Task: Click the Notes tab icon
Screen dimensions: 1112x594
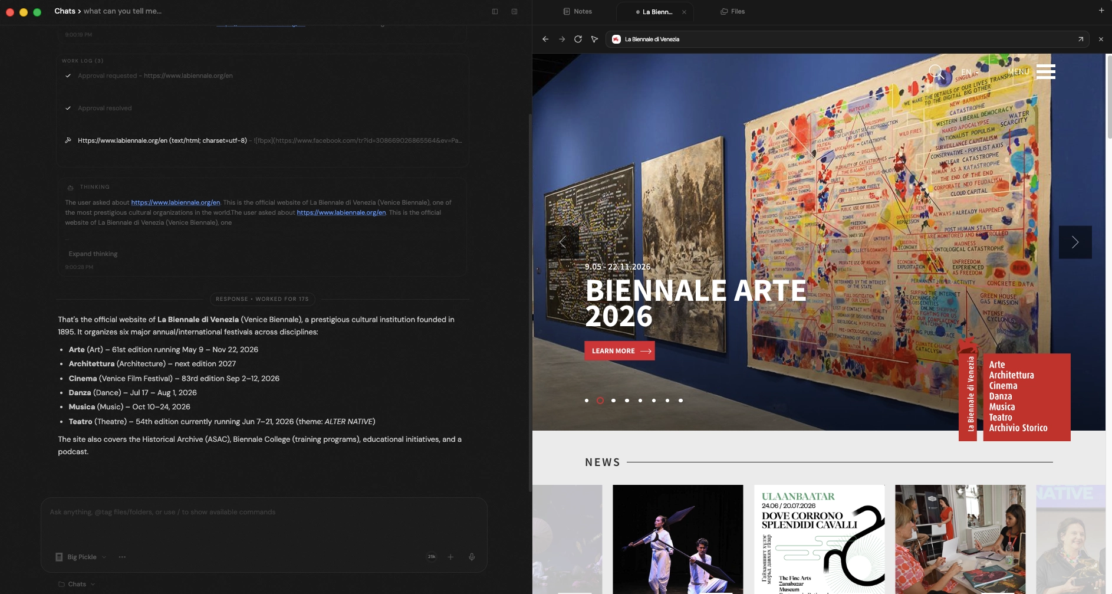Action: [567, 11]
